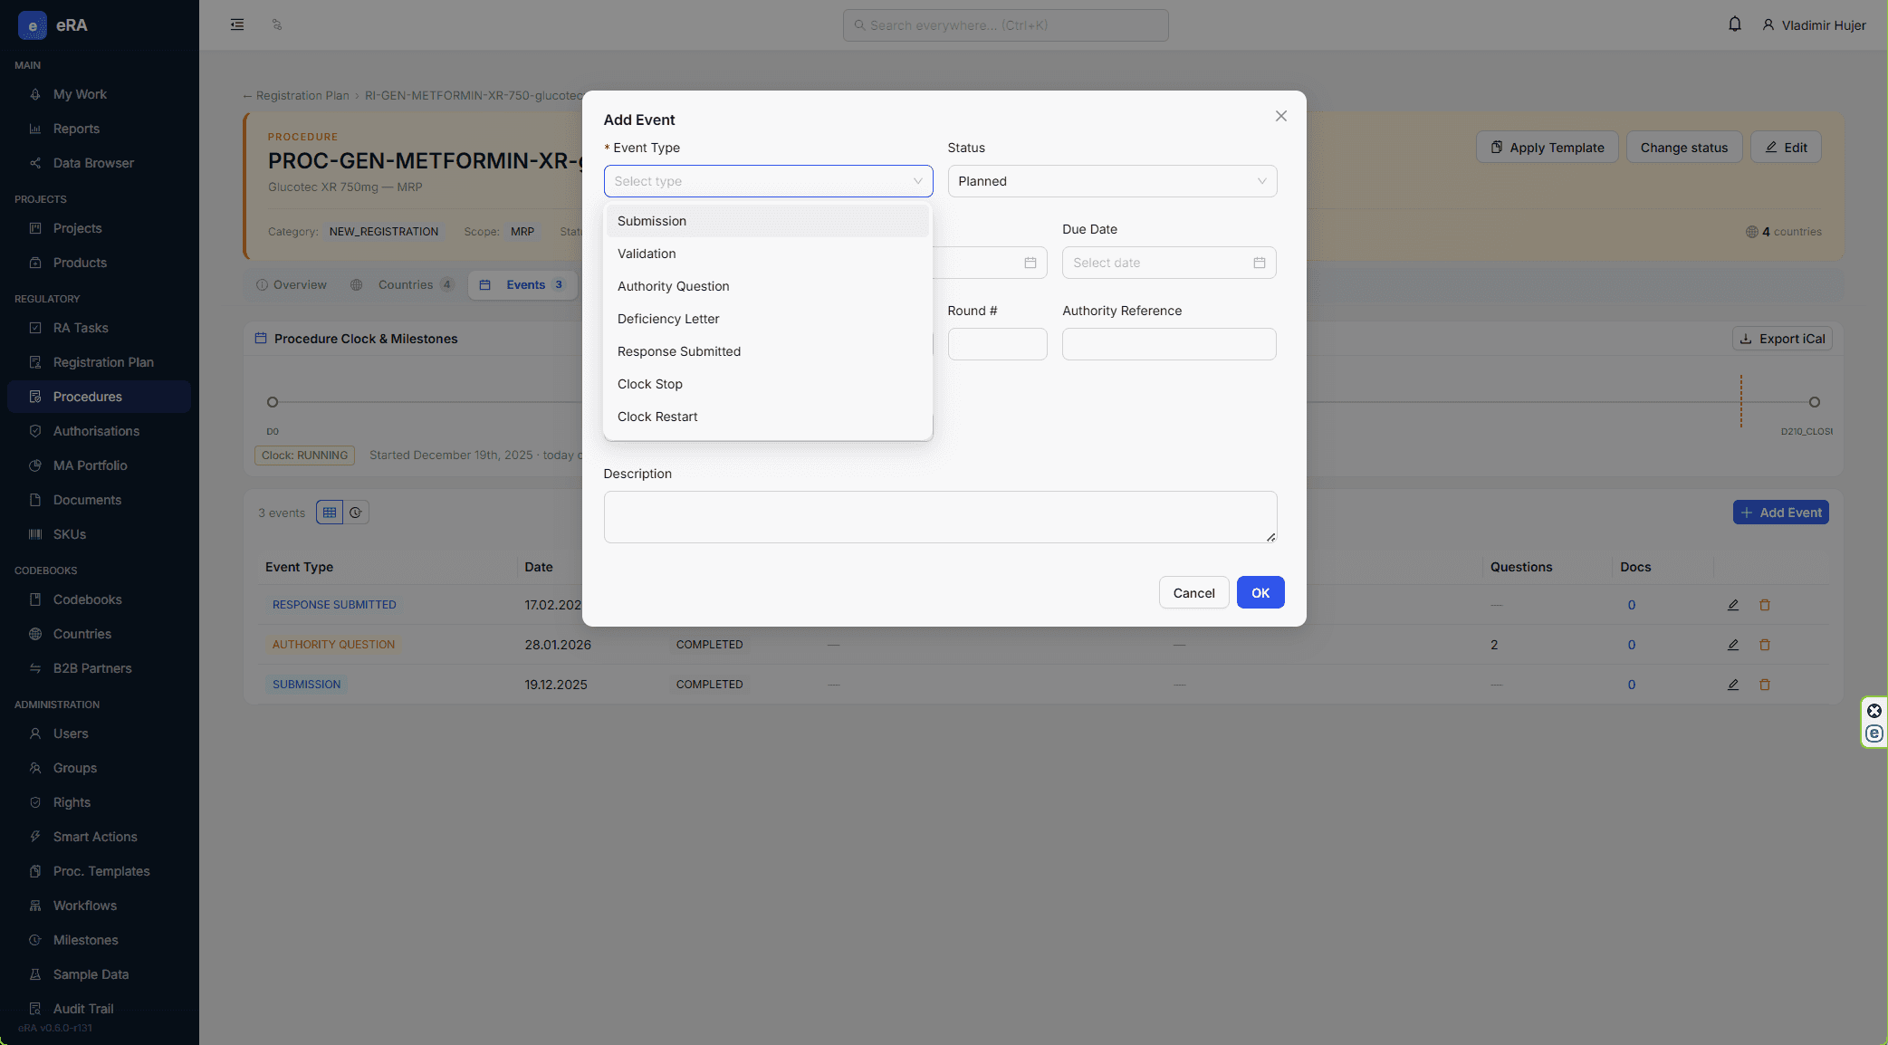The height and width of the screenshot is (1045, 1888).
Task: Open the notifications bell
Action: (x=1734, y=24)
